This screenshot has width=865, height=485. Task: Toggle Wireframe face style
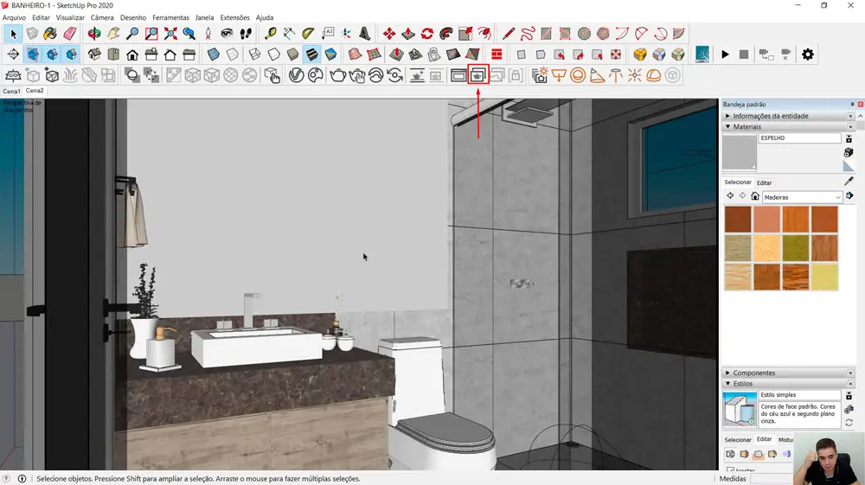coord(254,54)
